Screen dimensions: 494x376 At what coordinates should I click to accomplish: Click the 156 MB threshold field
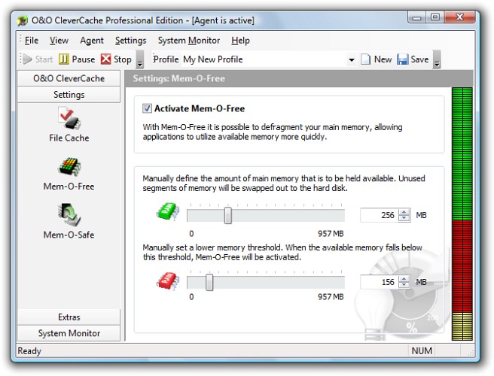(x=379, y=282)
